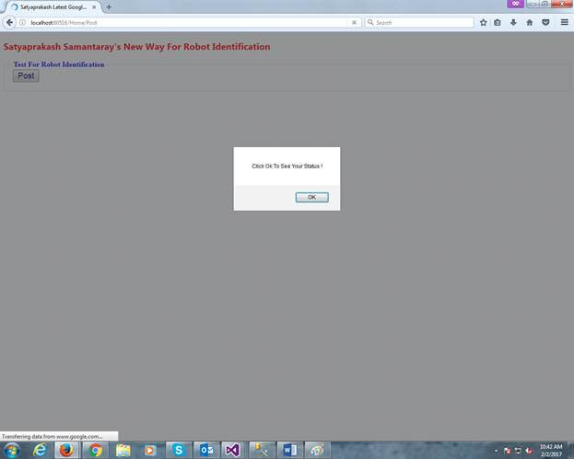The image size is (574, 459).
Task: Launch Internet Explorer from the taskbar
Action: (40, 450)
